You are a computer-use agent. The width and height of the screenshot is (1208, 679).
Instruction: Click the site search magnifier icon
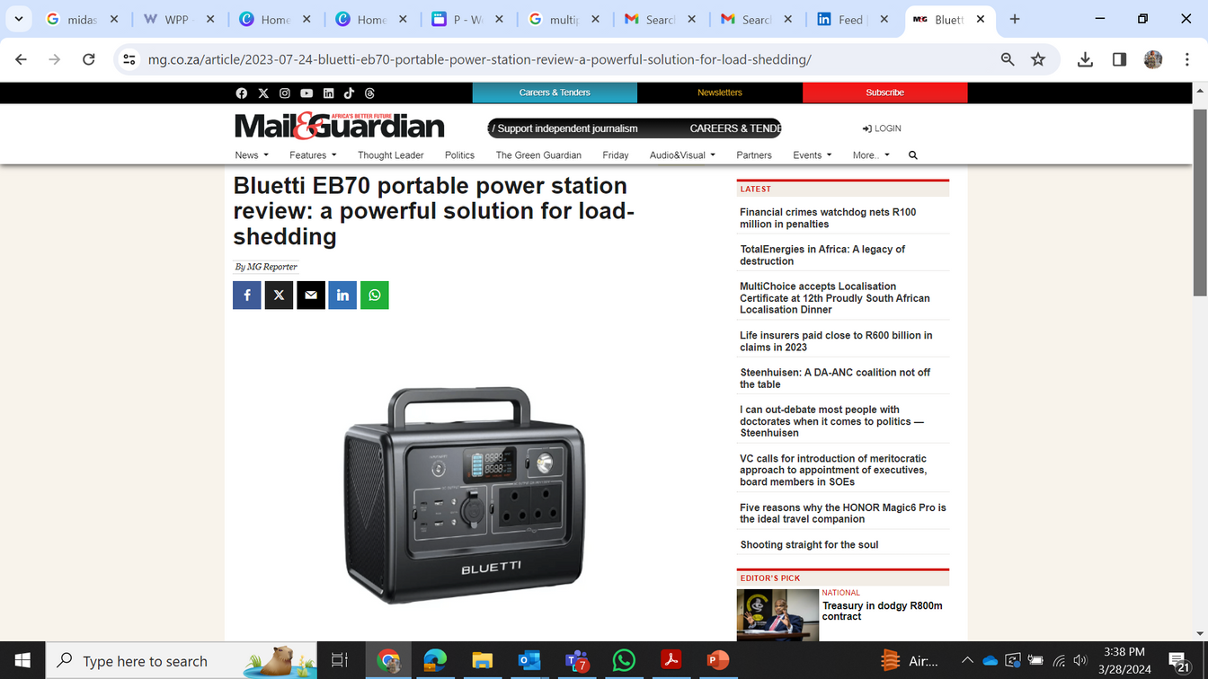pos(913,155)
